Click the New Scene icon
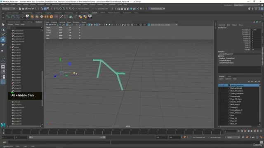 coord(20,9)
